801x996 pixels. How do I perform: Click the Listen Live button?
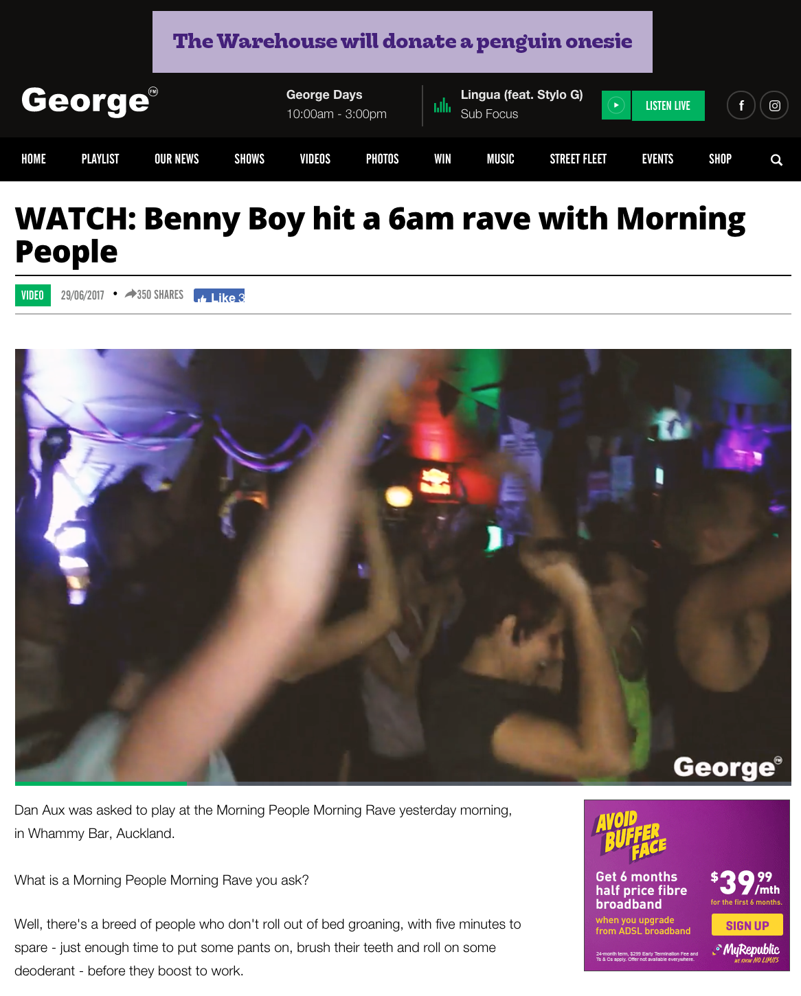click(x=668, y=106)
